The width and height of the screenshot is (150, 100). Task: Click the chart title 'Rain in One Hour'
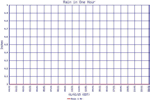(x=79, y=2)
